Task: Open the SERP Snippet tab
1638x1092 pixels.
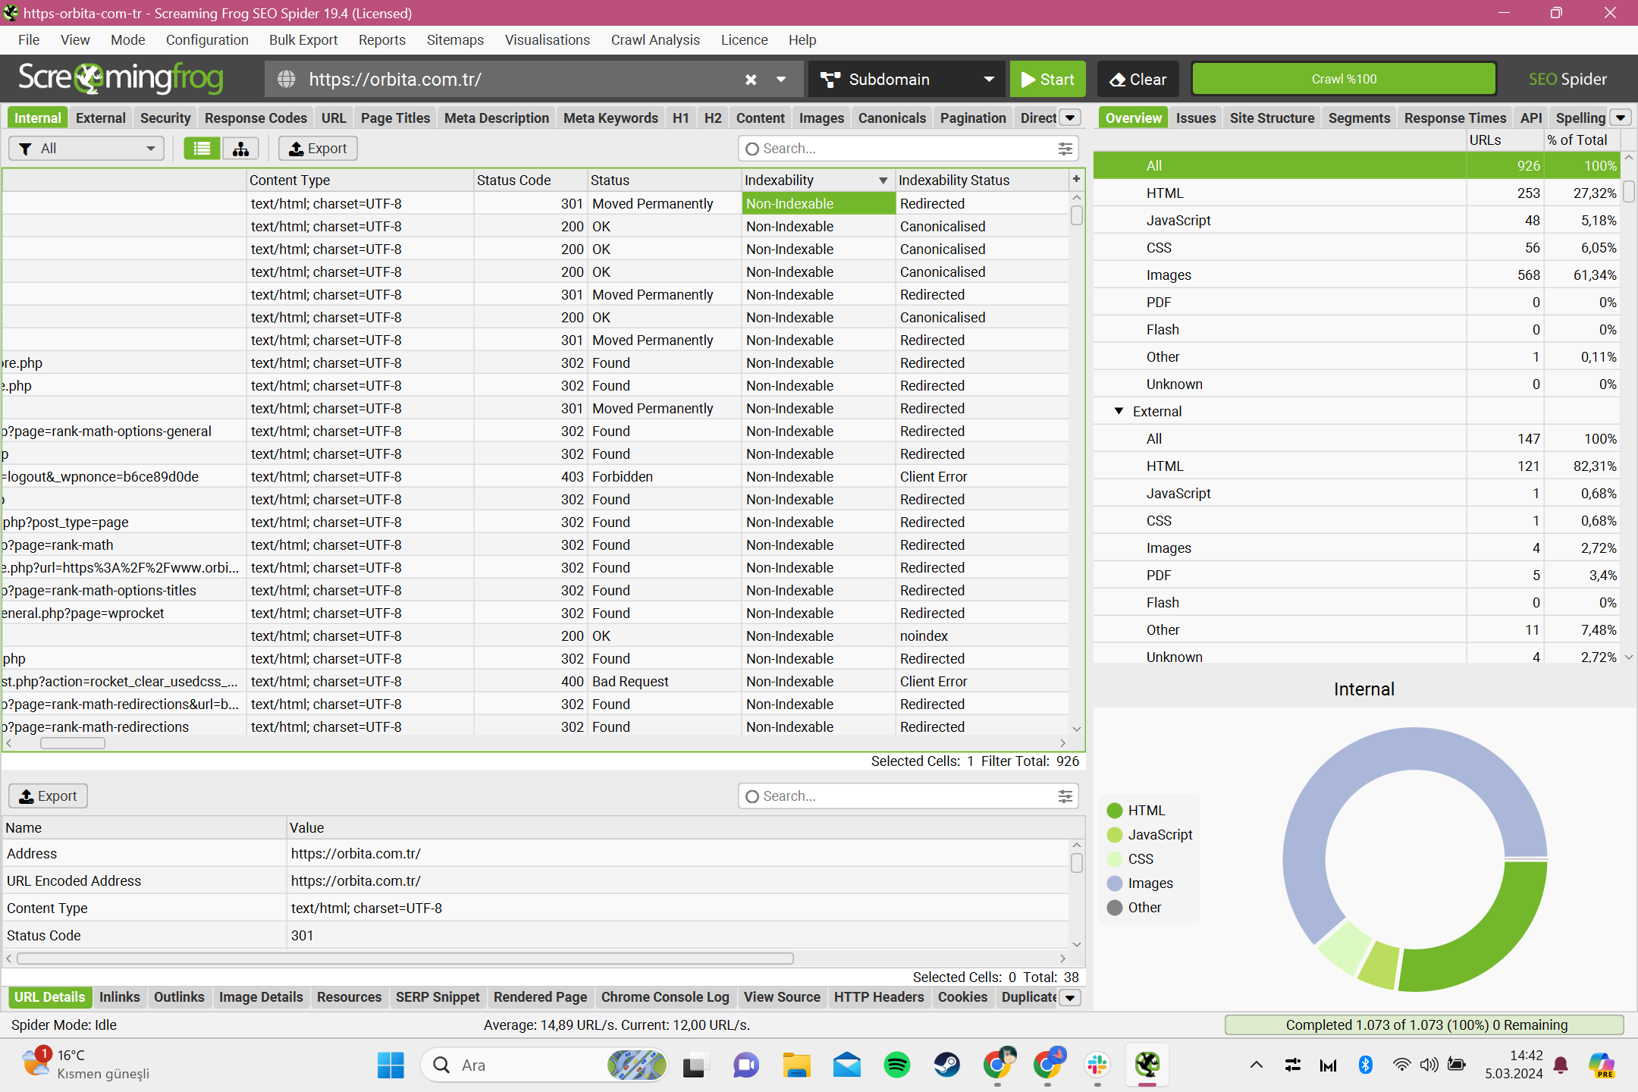Action: click(438, 997)
